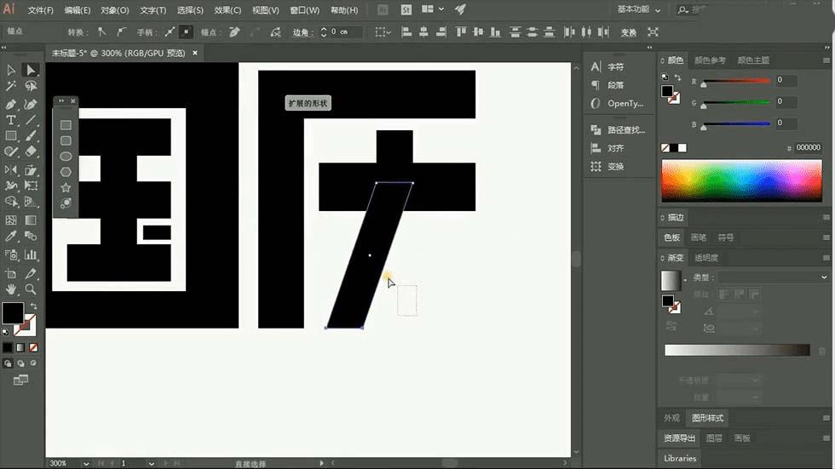Open the 对象(O) menu

[114, 10]
